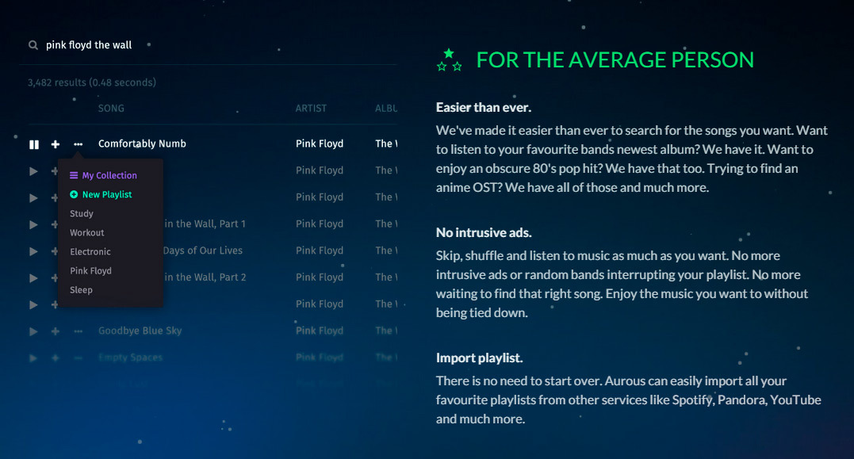Click the search magnifier icon
The height and width of the screenshot is (459, 854).
pyautogui.click(x=33, y=45)
